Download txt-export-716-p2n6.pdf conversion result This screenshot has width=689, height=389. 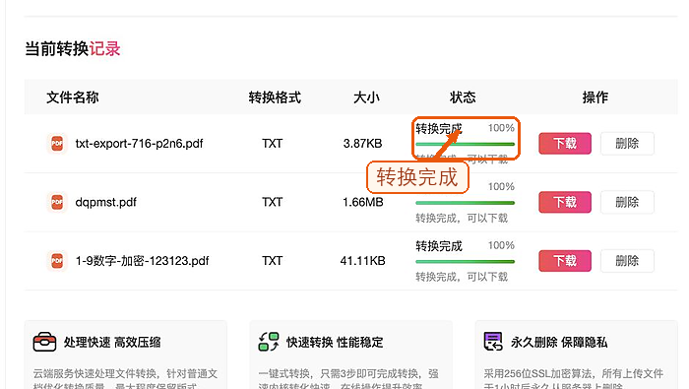[565, 144]
